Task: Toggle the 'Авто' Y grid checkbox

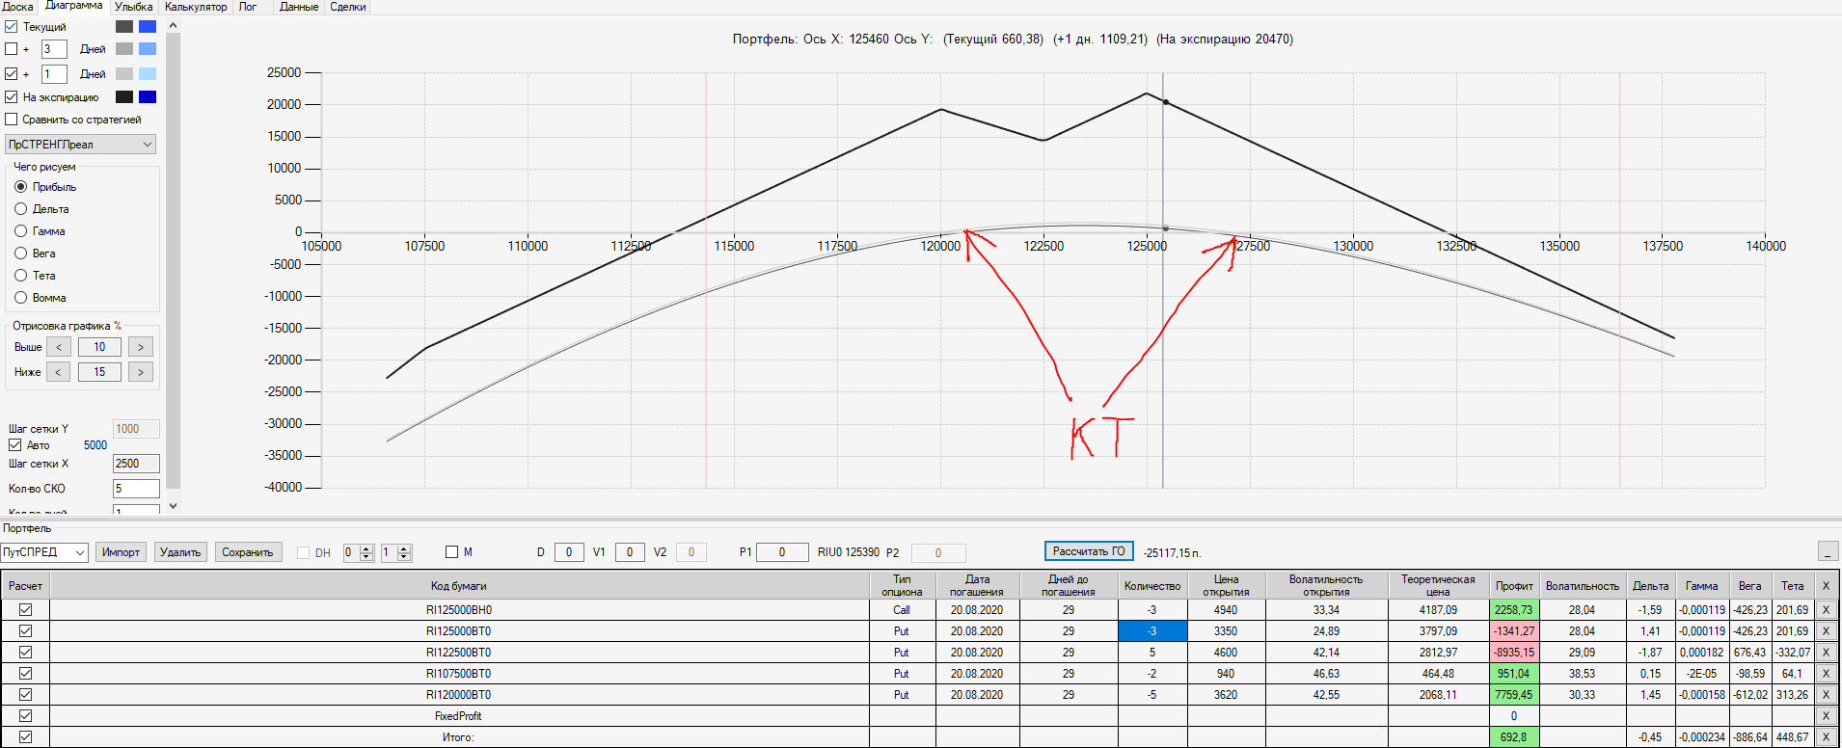Action: click(14, 445)
